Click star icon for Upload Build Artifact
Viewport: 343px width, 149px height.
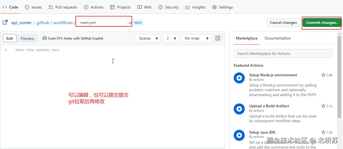[x=323, y=106]
